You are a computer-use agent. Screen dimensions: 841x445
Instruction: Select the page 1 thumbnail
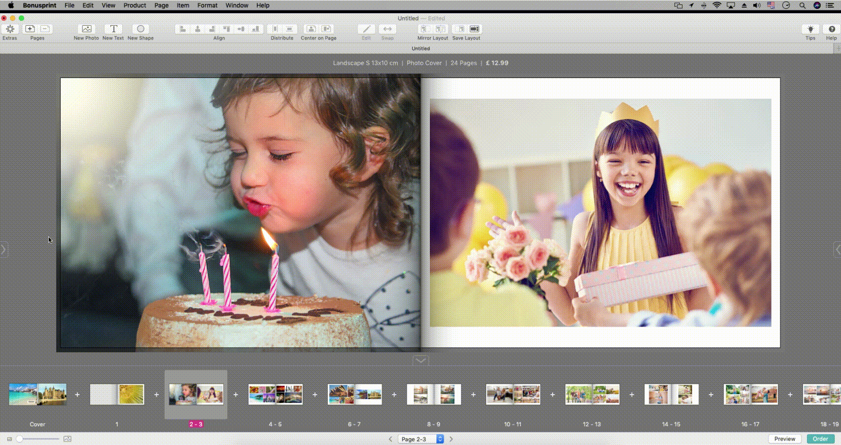117,394
